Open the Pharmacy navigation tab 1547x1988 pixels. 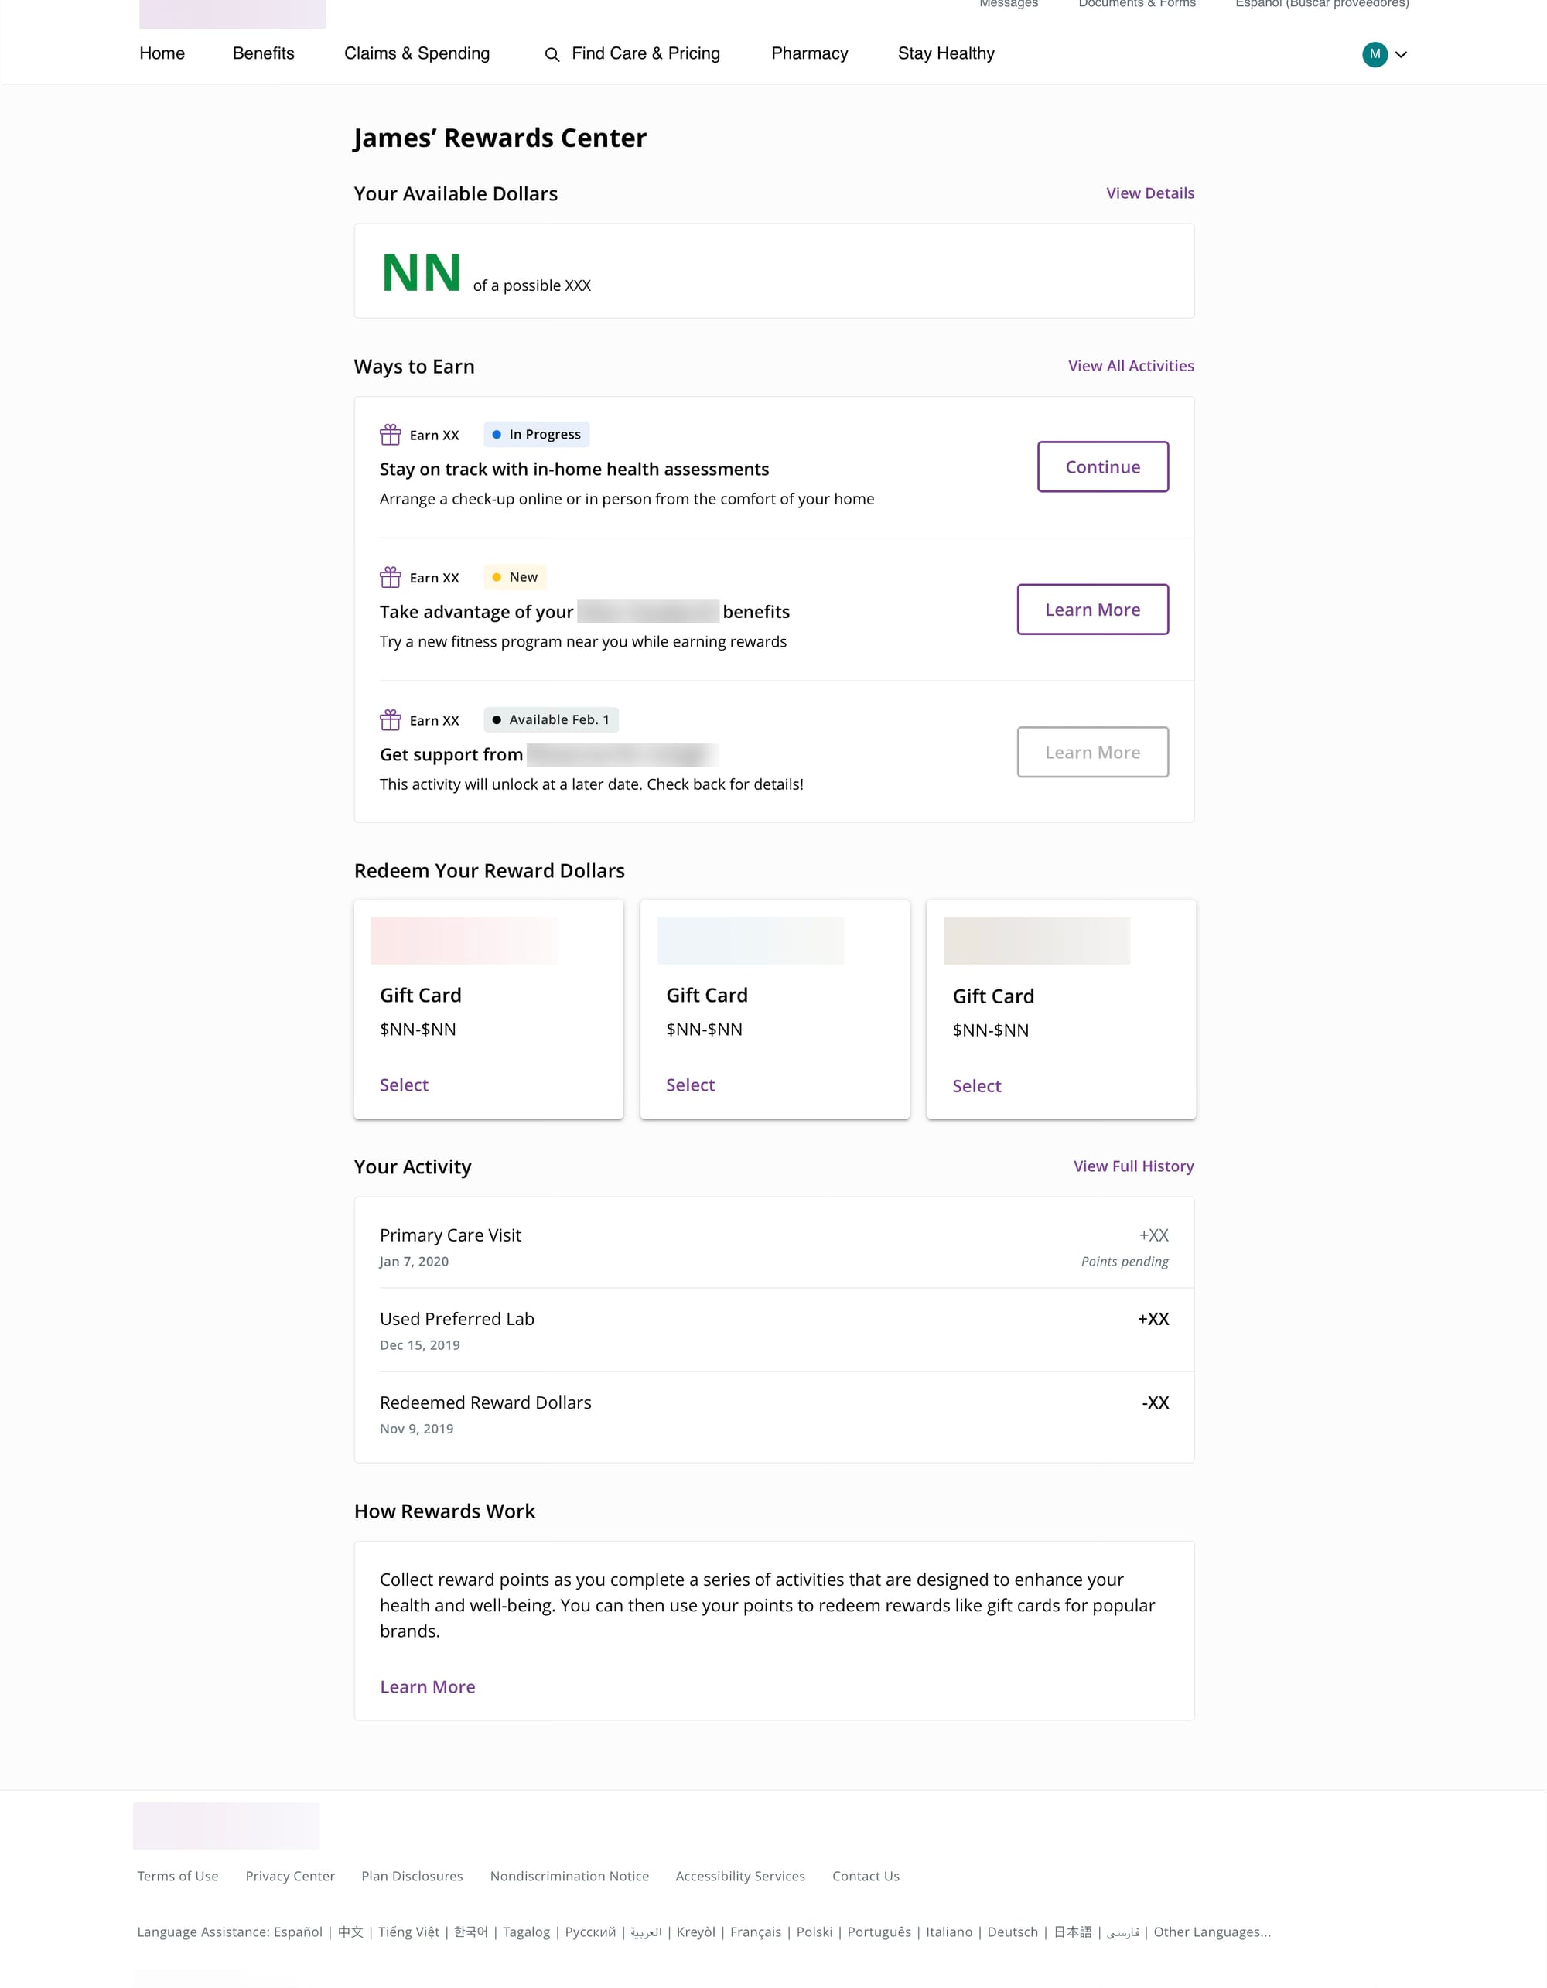809,53
